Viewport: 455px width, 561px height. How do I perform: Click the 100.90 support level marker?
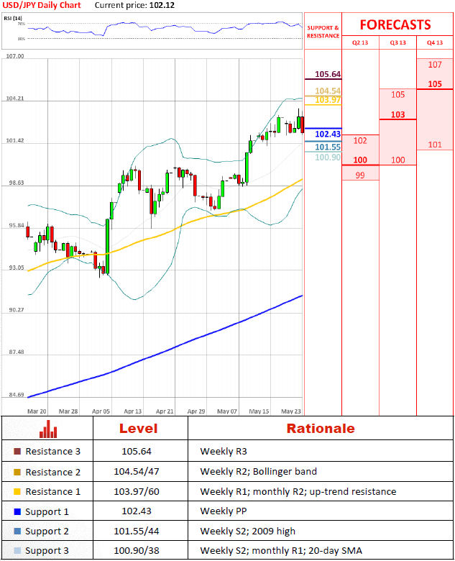[x=328, y=157]
